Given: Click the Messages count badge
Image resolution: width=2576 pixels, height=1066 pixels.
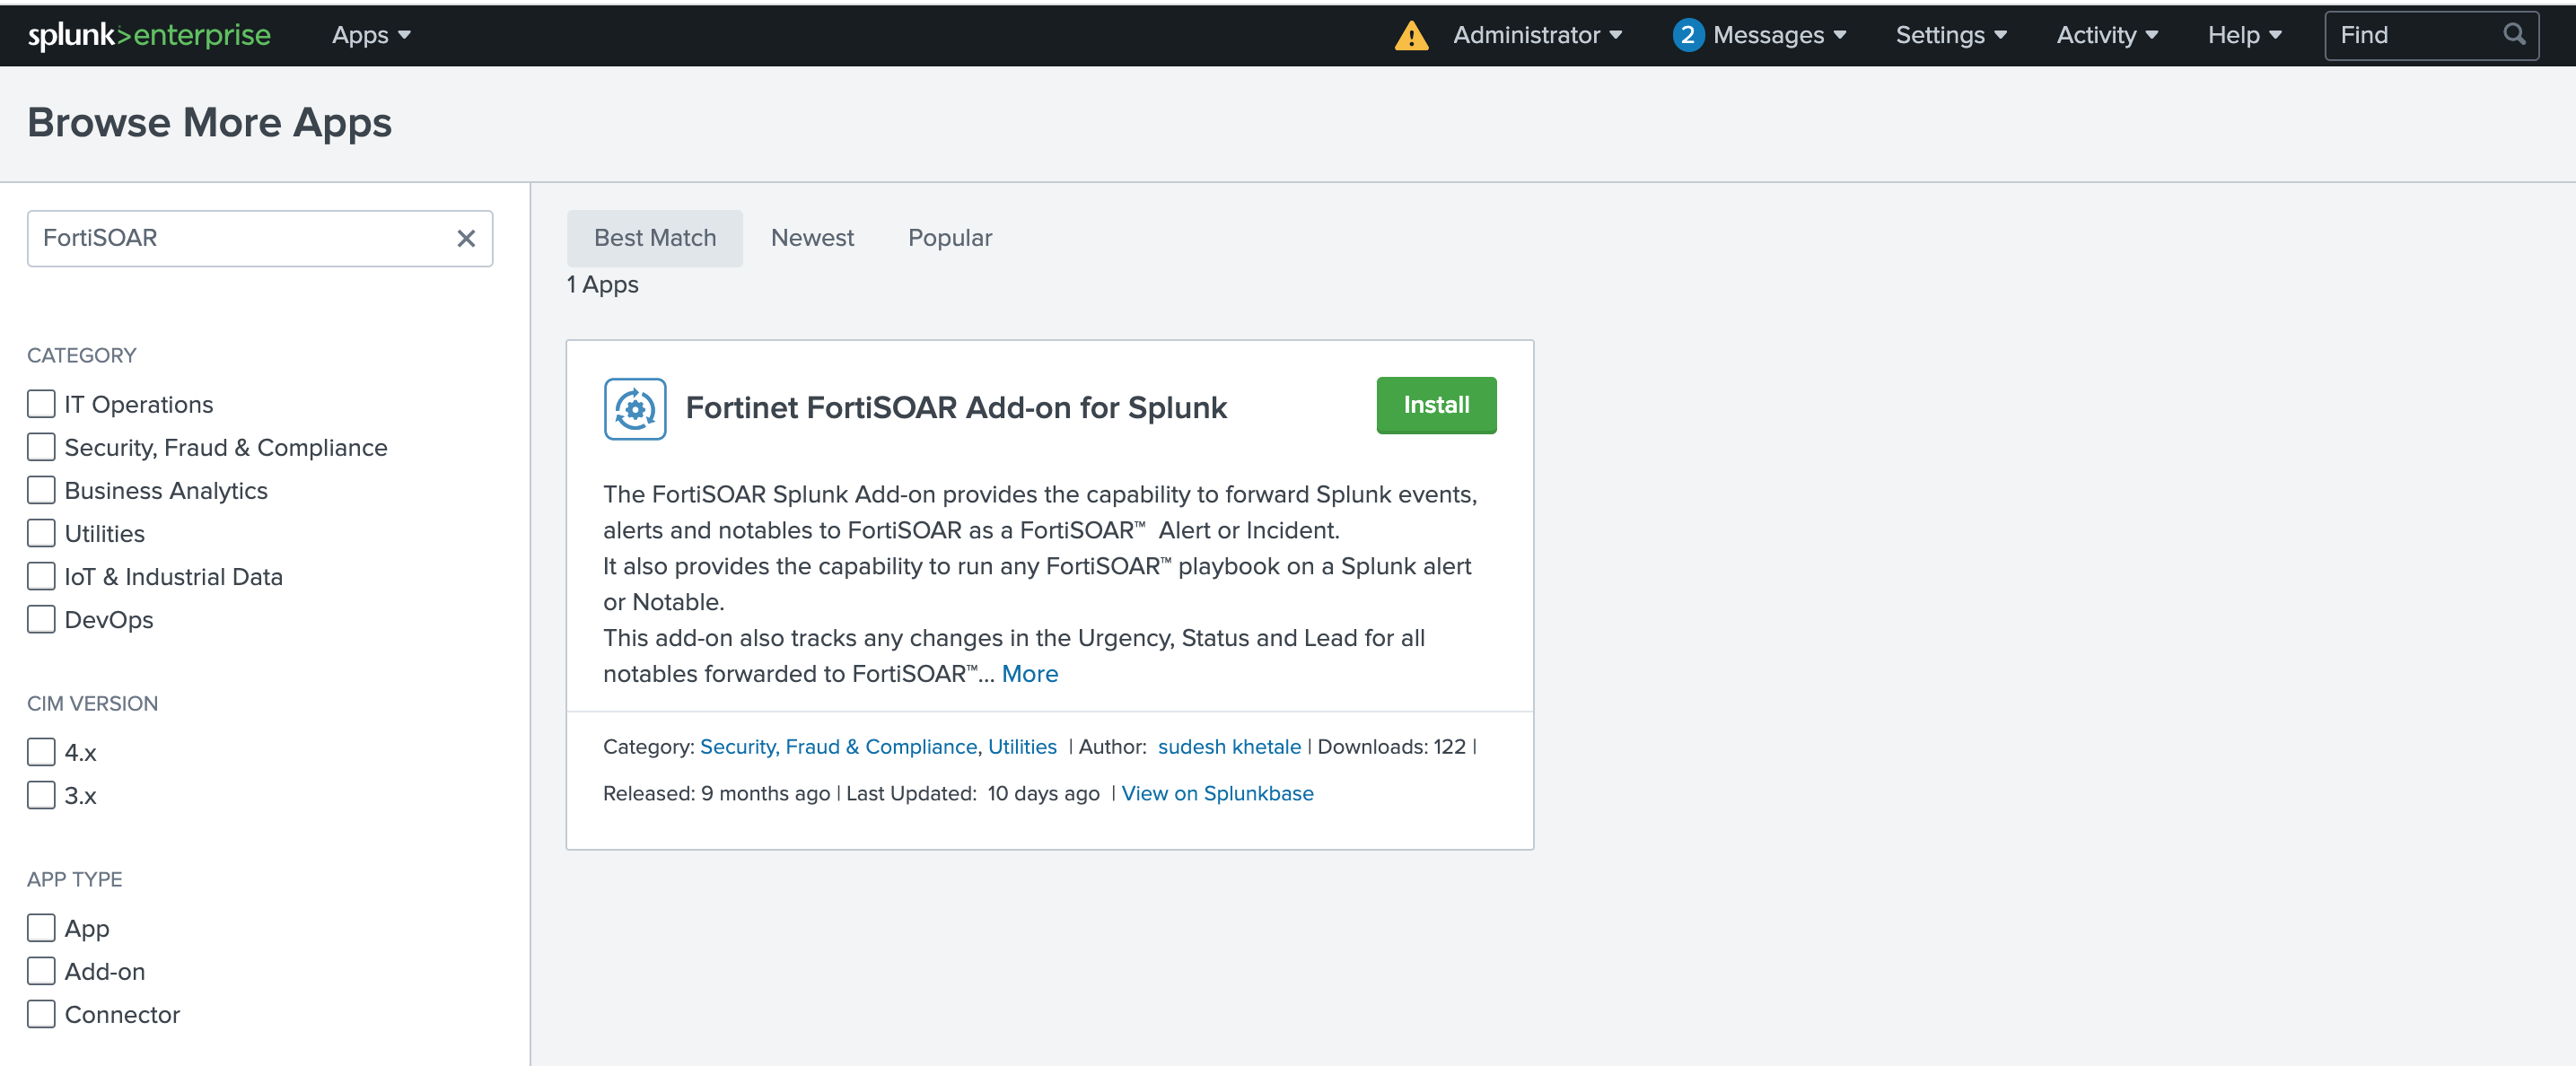Looking at the screenshot, I should (x=1687, y=35).
